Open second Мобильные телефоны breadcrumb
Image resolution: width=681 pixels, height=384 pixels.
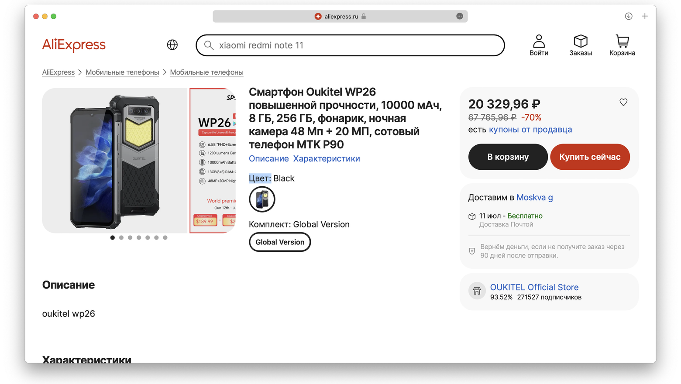pyautogui.click(x=206, y=72)
